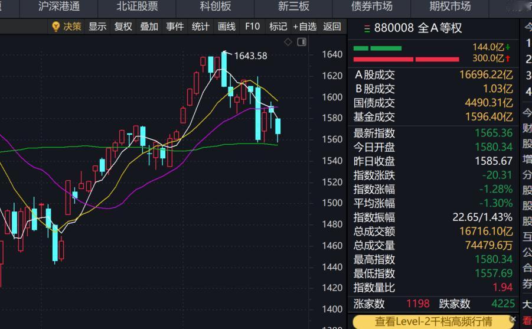This screenshot has width=532, height=329.
Task: Click the green bars icon beside 880008
Action: pos(367,29)
